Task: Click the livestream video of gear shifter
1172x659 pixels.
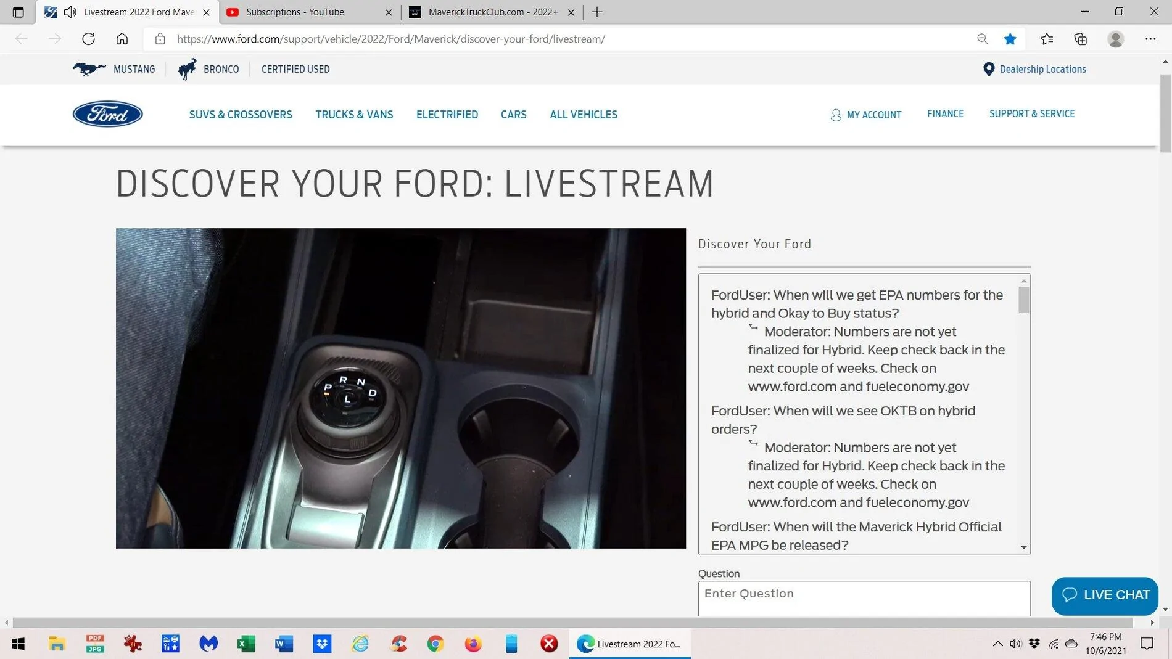Action: coord(401,388)
